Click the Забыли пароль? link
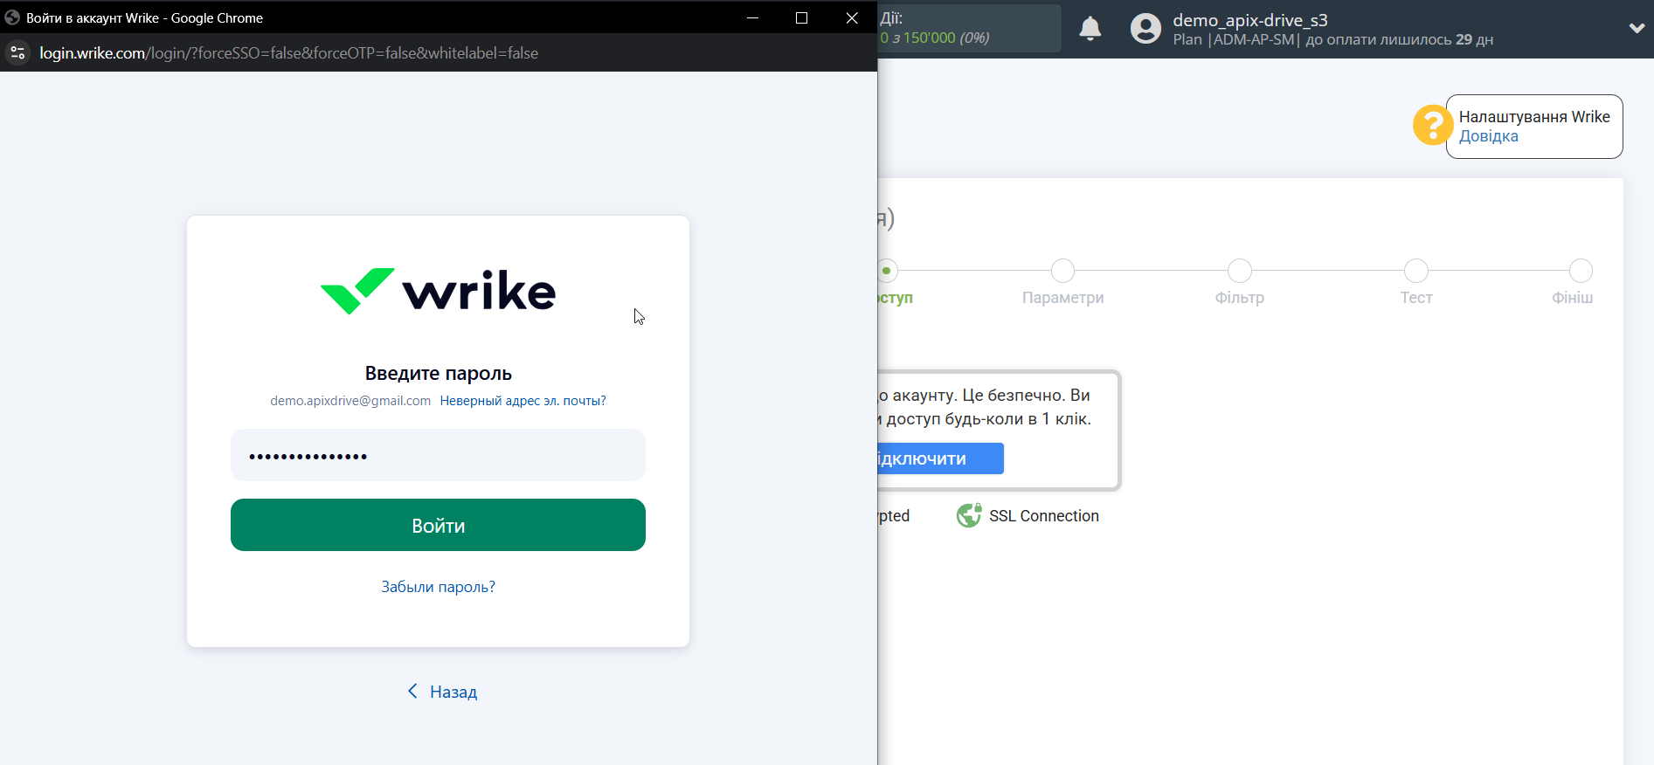1654x765 pixels. tap(438, 587)
